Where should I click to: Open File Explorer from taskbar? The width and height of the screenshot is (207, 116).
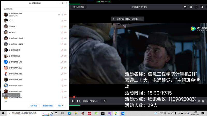(x=76, y=113)
